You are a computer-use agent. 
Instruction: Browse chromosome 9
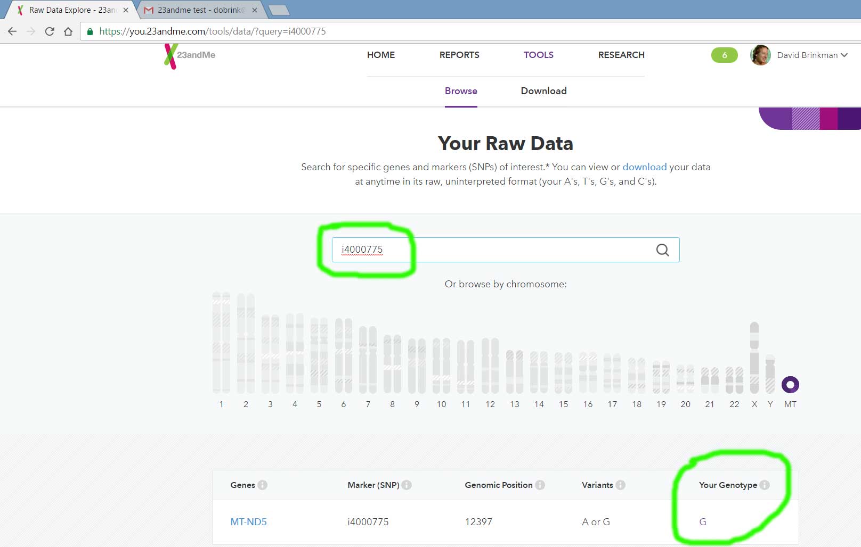click(x=417, y=366)
